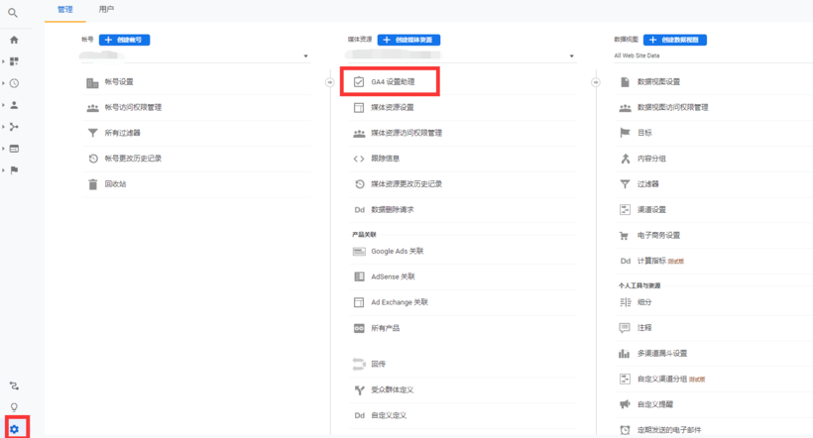The image size is (813, 438).
Task: Click the icon beside AdSense 关联
Action: click(x=359, y=276)
